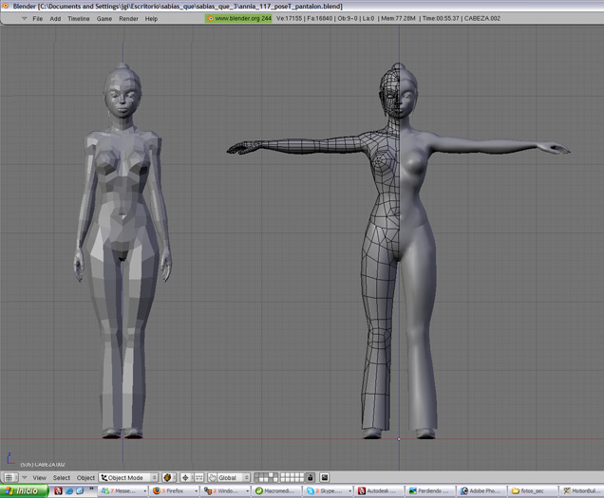Open Firefox from the taskbar

pos(173,491)
